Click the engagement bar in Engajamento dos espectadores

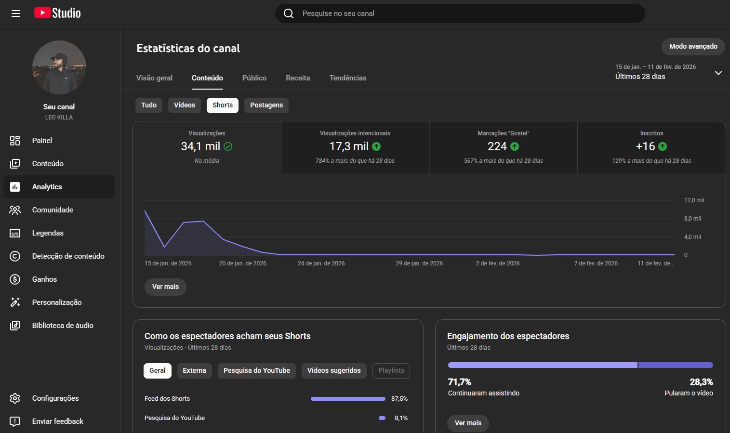tap(581, 365)
